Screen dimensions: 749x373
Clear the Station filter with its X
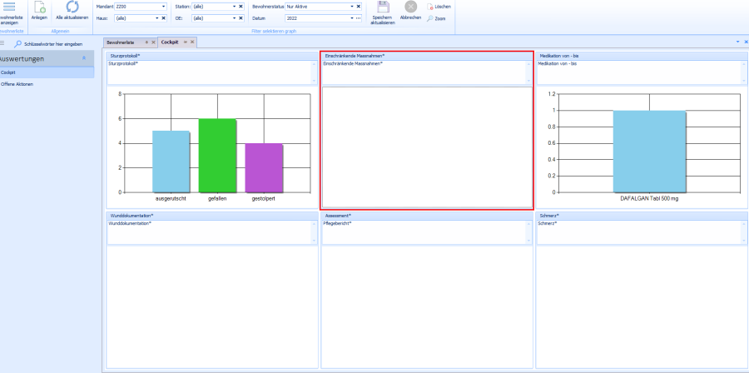(x=241, y=7)
